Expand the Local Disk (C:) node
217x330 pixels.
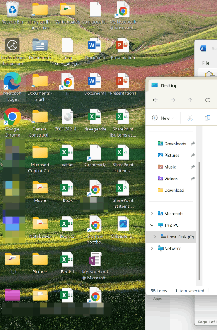click(155, 237)
